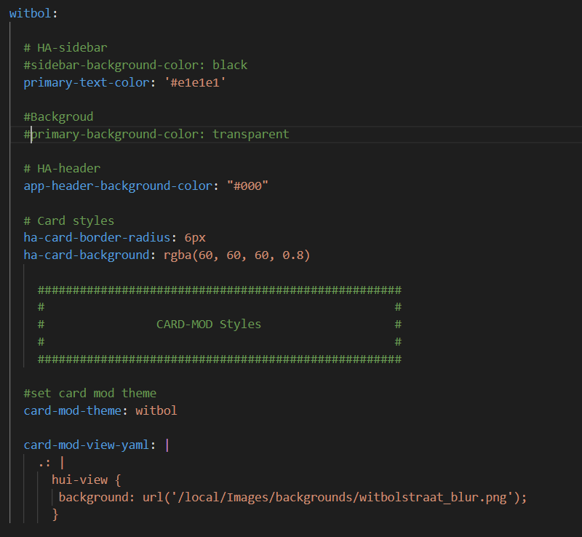This screenshot has width=582, height=537.
Task: Click the commented sidebar-background-color line
Action: point(135,65)
